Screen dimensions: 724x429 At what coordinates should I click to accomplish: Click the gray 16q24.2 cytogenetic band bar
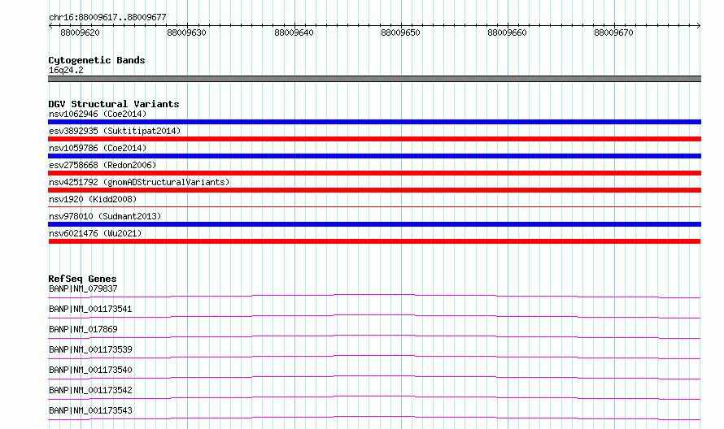click(x=374, y=79)
